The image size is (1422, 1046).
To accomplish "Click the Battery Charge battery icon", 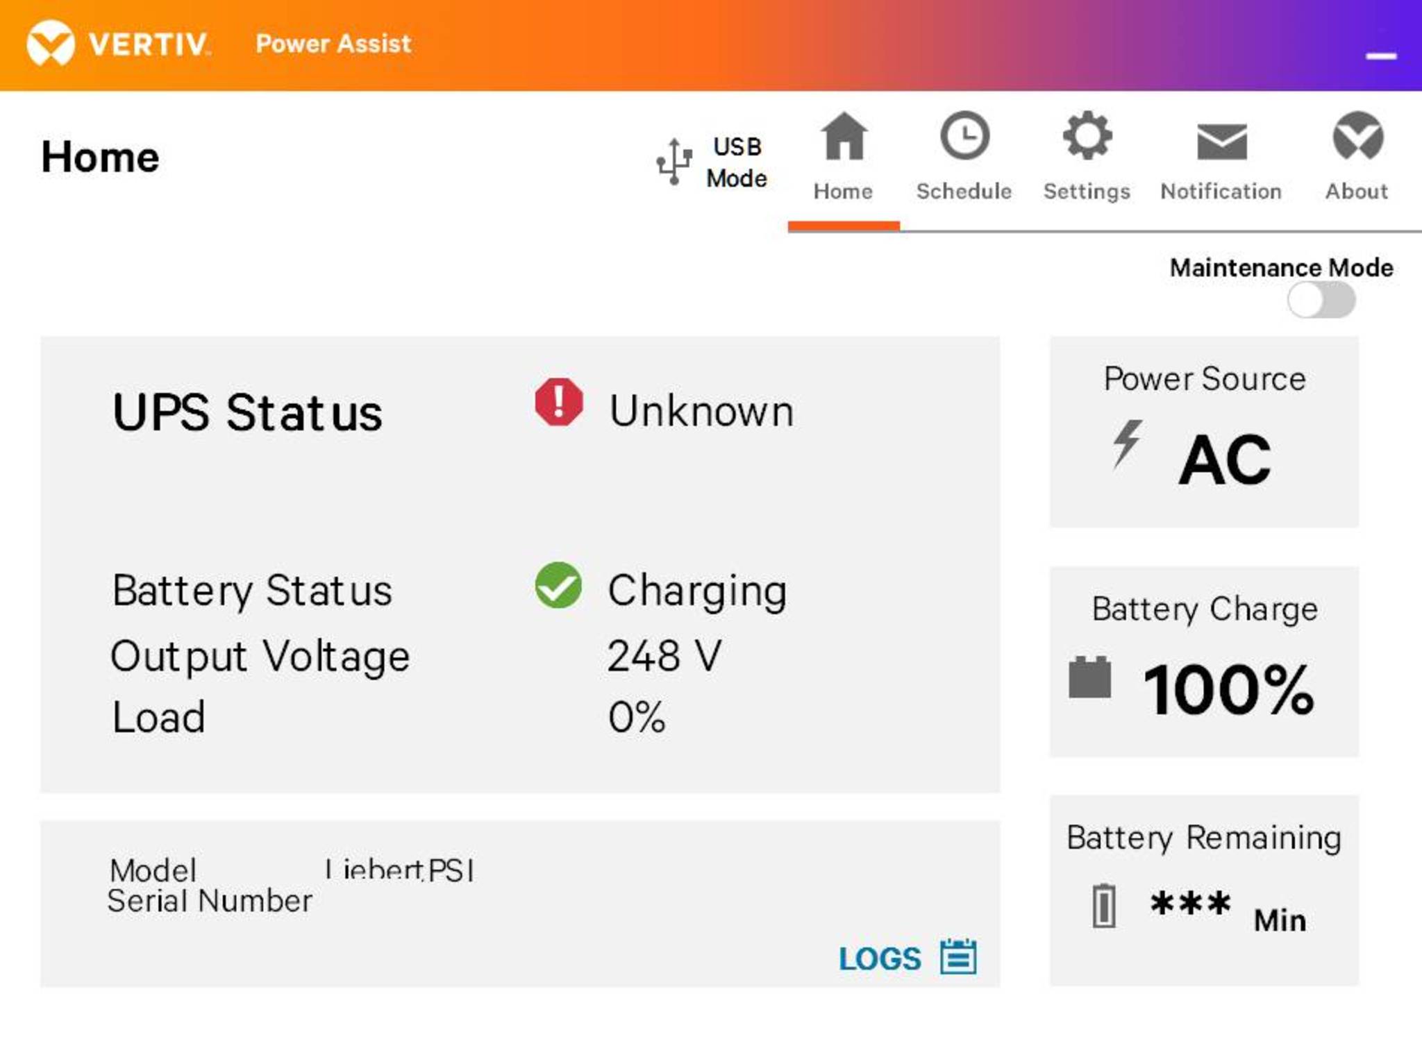I will [1089, 676].
